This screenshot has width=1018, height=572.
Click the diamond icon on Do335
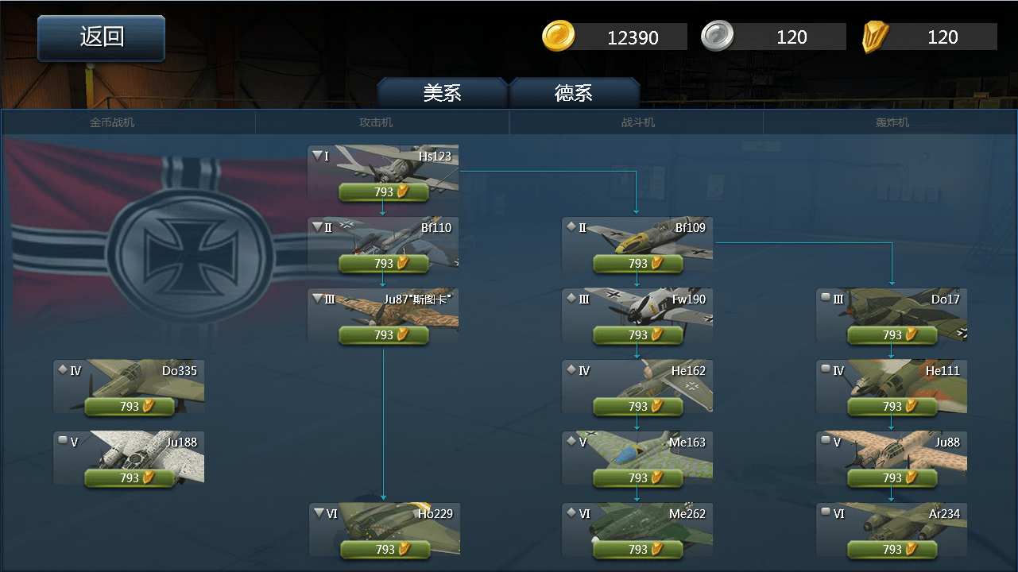[62, 369]
